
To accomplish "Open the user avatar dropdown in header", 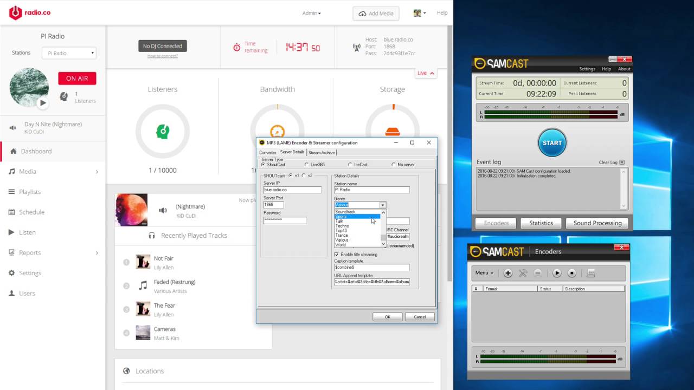I will tap(419, 13).
